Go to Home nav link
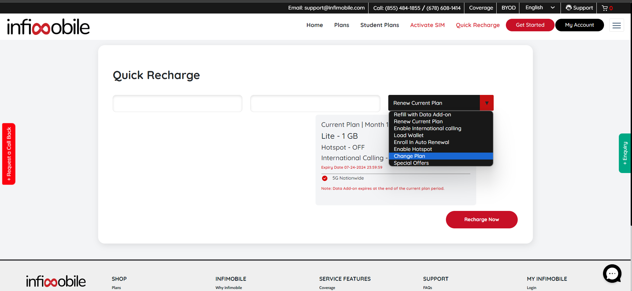Image resolution: width=632 pixels, height=291 pixels. (315, 25)
